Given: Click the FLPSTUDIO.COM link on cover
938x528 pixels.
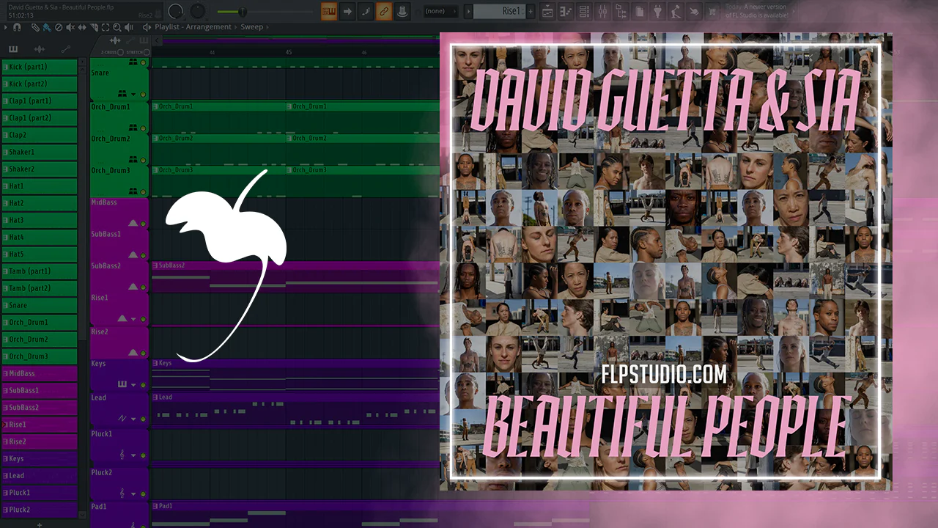Looking at the screenshot, I should pos(664,375).
